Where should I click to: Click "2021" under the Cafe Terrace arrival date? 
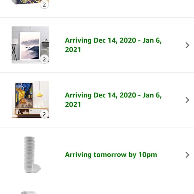pyautogui.click(x=73, y=104)
